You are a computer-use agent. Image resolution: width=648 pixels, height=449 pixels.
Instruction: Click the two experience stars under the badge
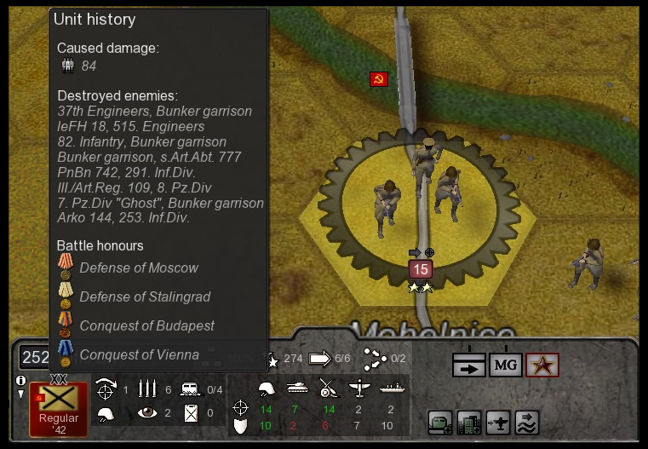pos(421,287)
